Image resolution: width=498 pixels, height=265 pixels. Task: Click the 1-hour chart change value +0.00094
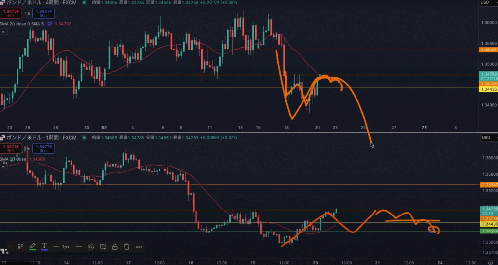tap(210, 137)
